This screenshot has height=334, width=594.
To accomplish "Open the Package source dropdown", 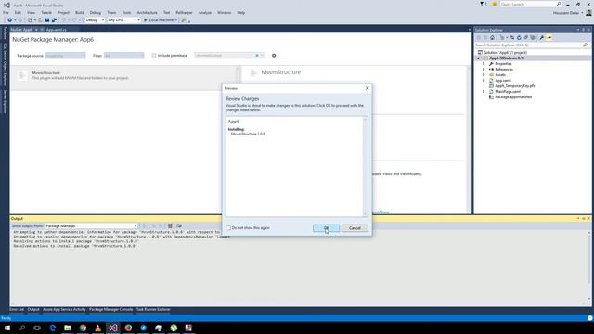I will 66,56.
